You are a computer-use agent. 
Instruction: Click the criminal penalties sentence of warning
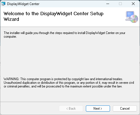click(63, 86)
